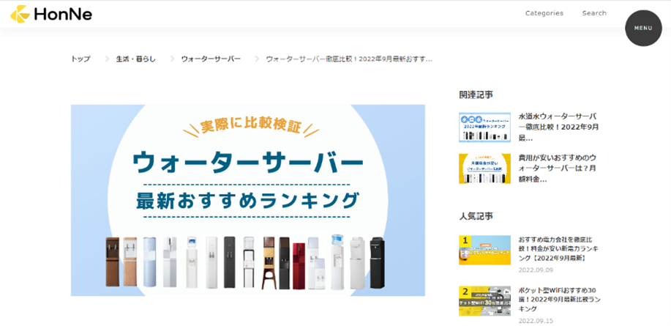The width and height of the screenshot is (671, 326).
Task: Open the Search menu item
Action: (x=594, y=13)
